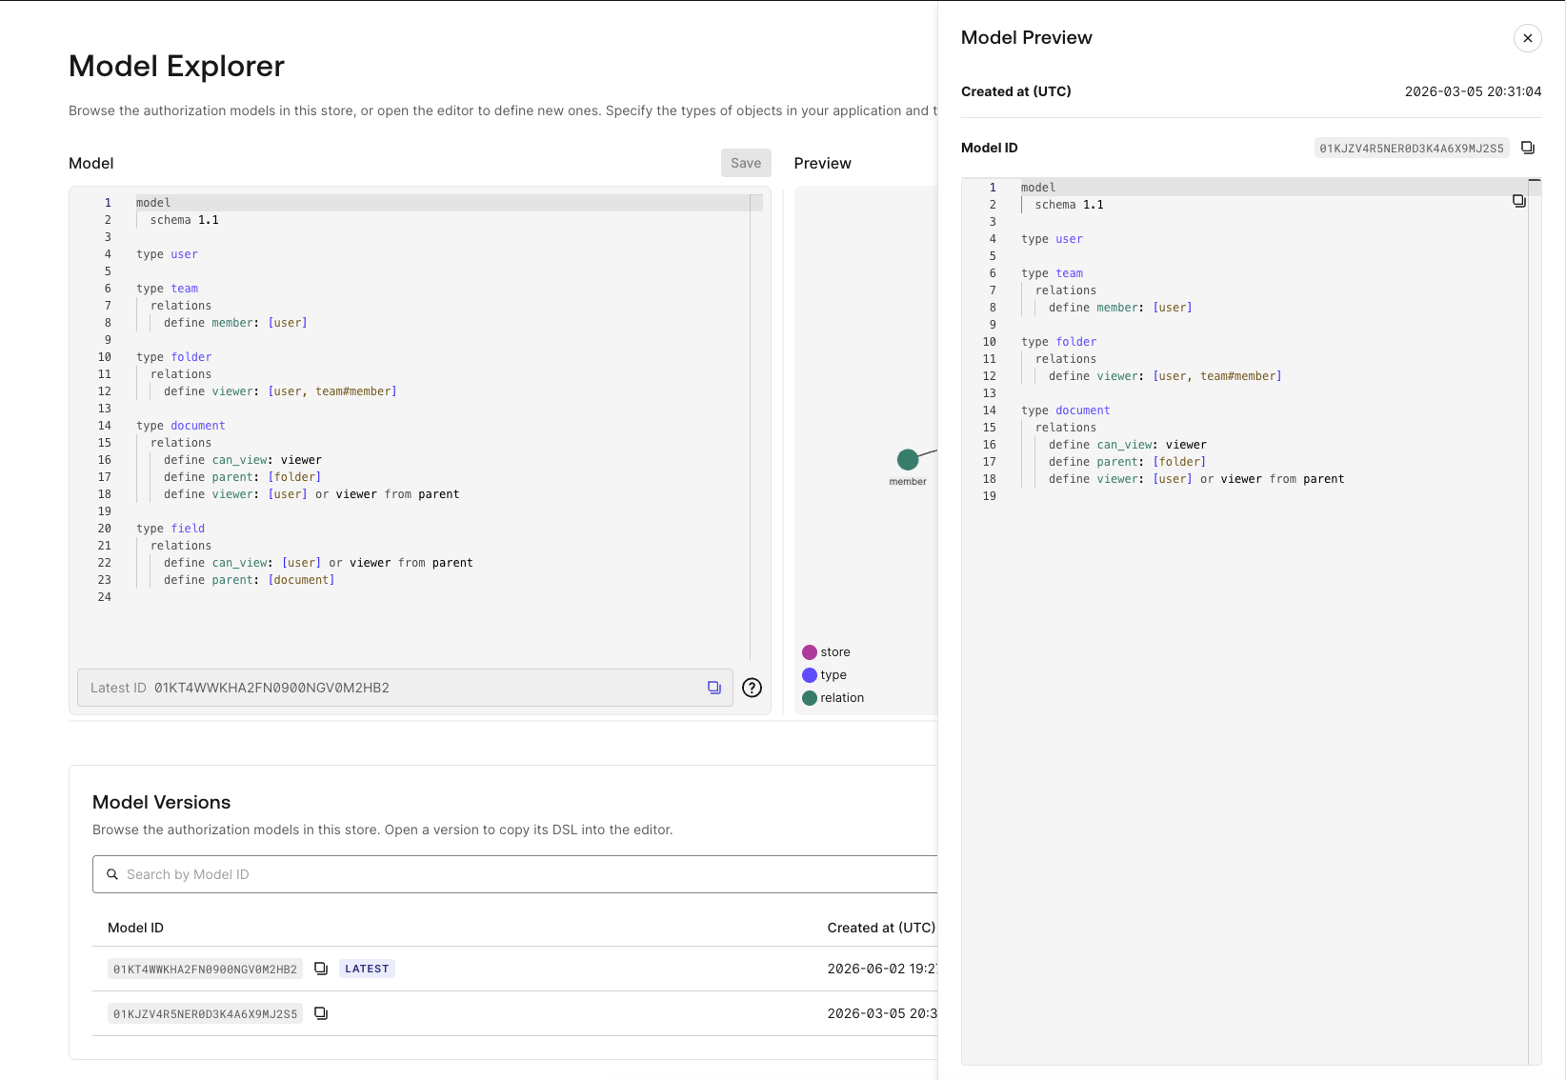Select the member node in the preview graph
Screen dimensions: 1566x1080
[908, 460]
